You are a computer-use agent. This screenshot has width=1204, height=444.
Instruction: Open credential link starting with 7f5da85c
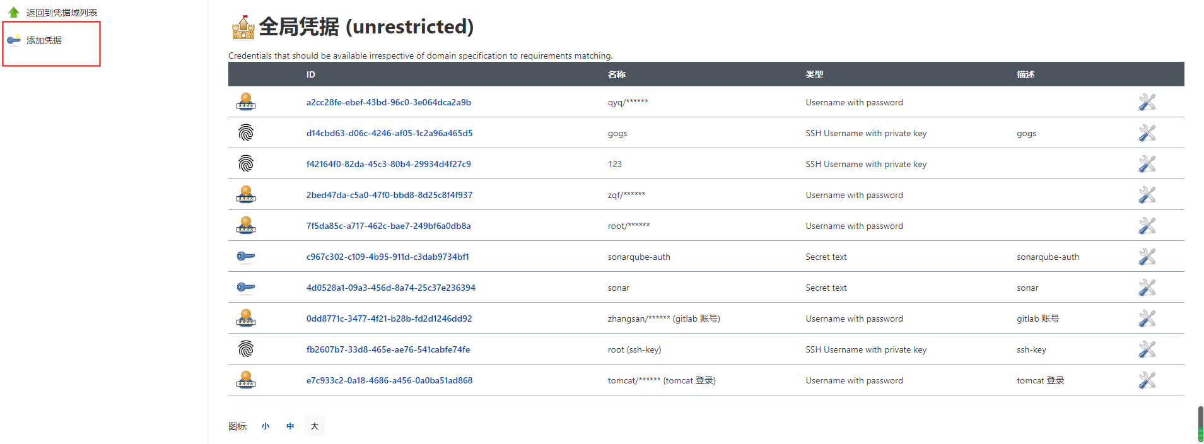[389, 226]
